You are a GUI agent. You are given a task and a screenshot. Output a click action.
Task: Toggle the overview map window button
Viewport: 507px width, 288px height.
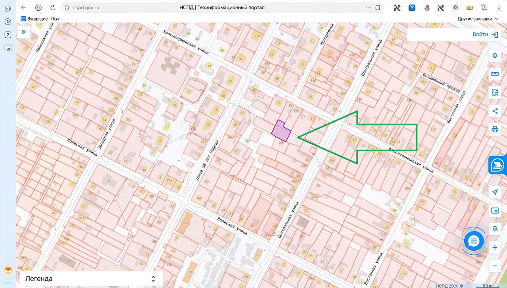coord(495,211)
